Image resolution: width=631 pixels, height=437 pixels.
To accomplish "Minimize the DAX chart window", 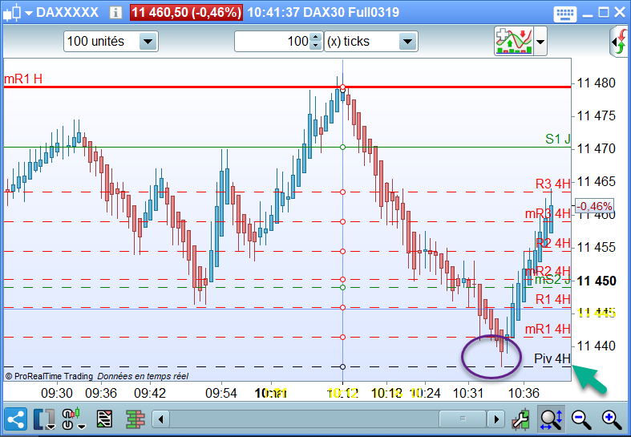I will coord(588,14).
